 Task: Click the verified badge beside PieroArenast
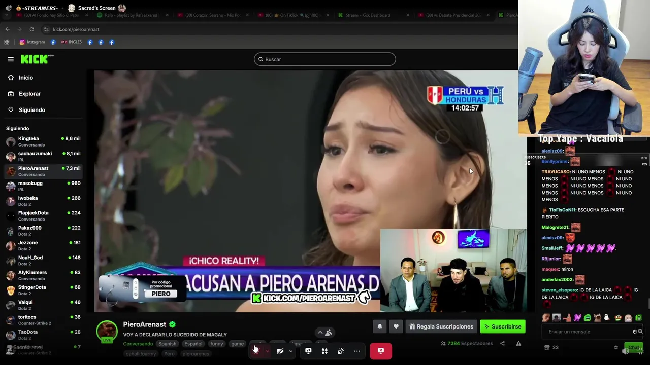(172, 324)
